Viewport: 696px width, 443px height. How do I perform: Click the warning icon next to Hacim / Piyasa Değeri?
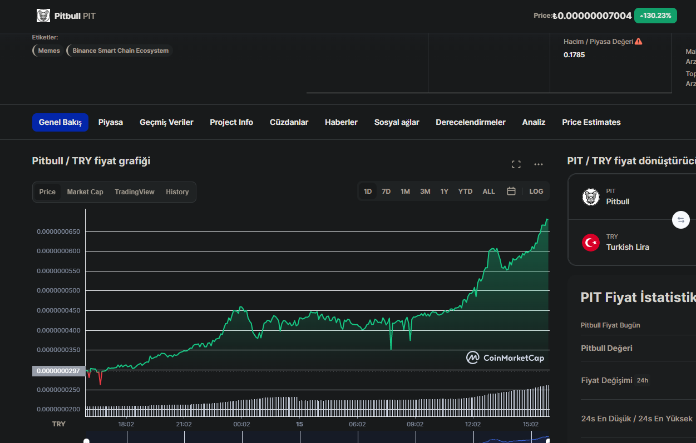tap(639, 41)
